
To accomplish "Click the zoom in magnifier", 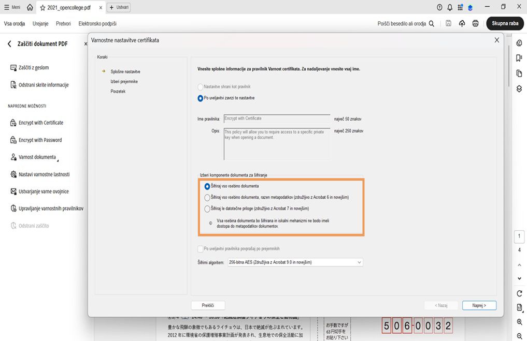I will tap(519, 322).
